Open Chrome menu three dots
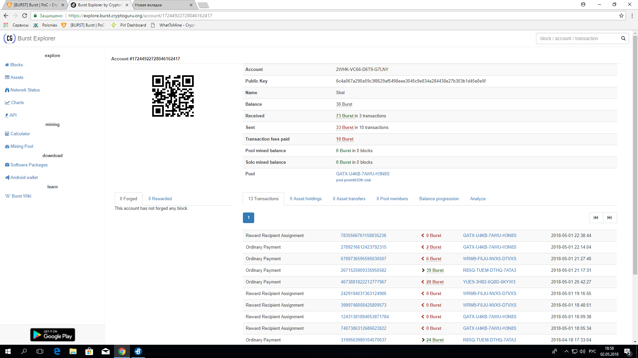 click(x=632, y=16)
